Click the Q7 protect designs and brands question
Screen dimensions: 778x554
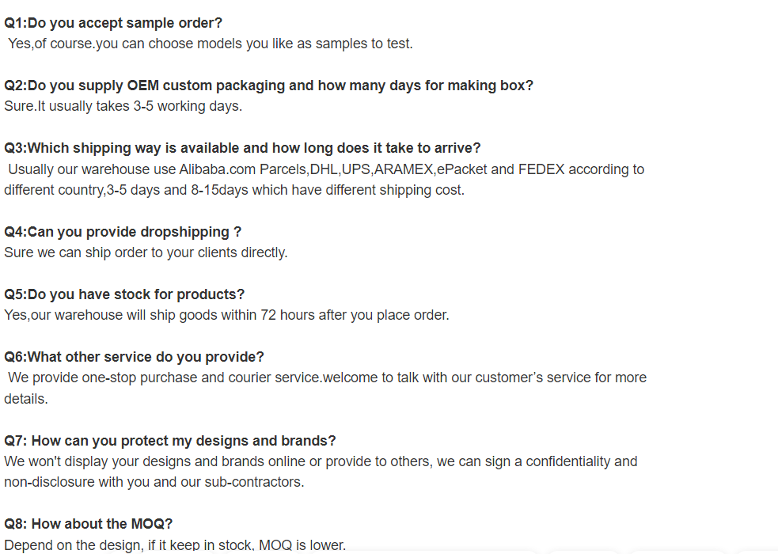click(169, 441)
